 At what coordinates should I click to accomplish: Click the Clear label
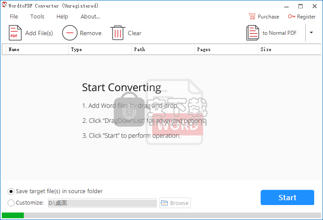pos(134,33)
